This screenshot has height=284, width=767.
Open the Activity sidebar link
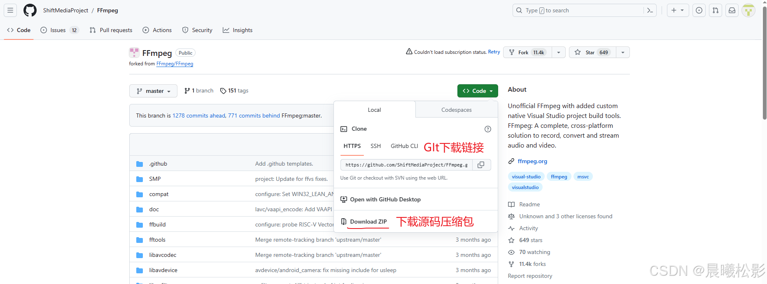coord(523,228)
